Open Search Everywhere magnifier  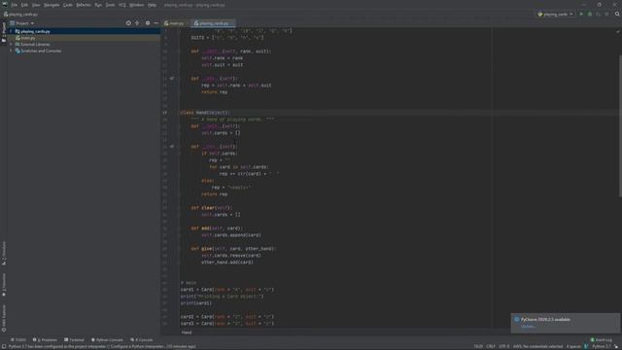click(x=617, y=15)
